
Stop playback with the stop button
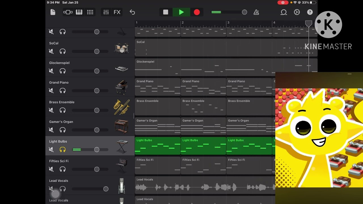pos(166,12)
